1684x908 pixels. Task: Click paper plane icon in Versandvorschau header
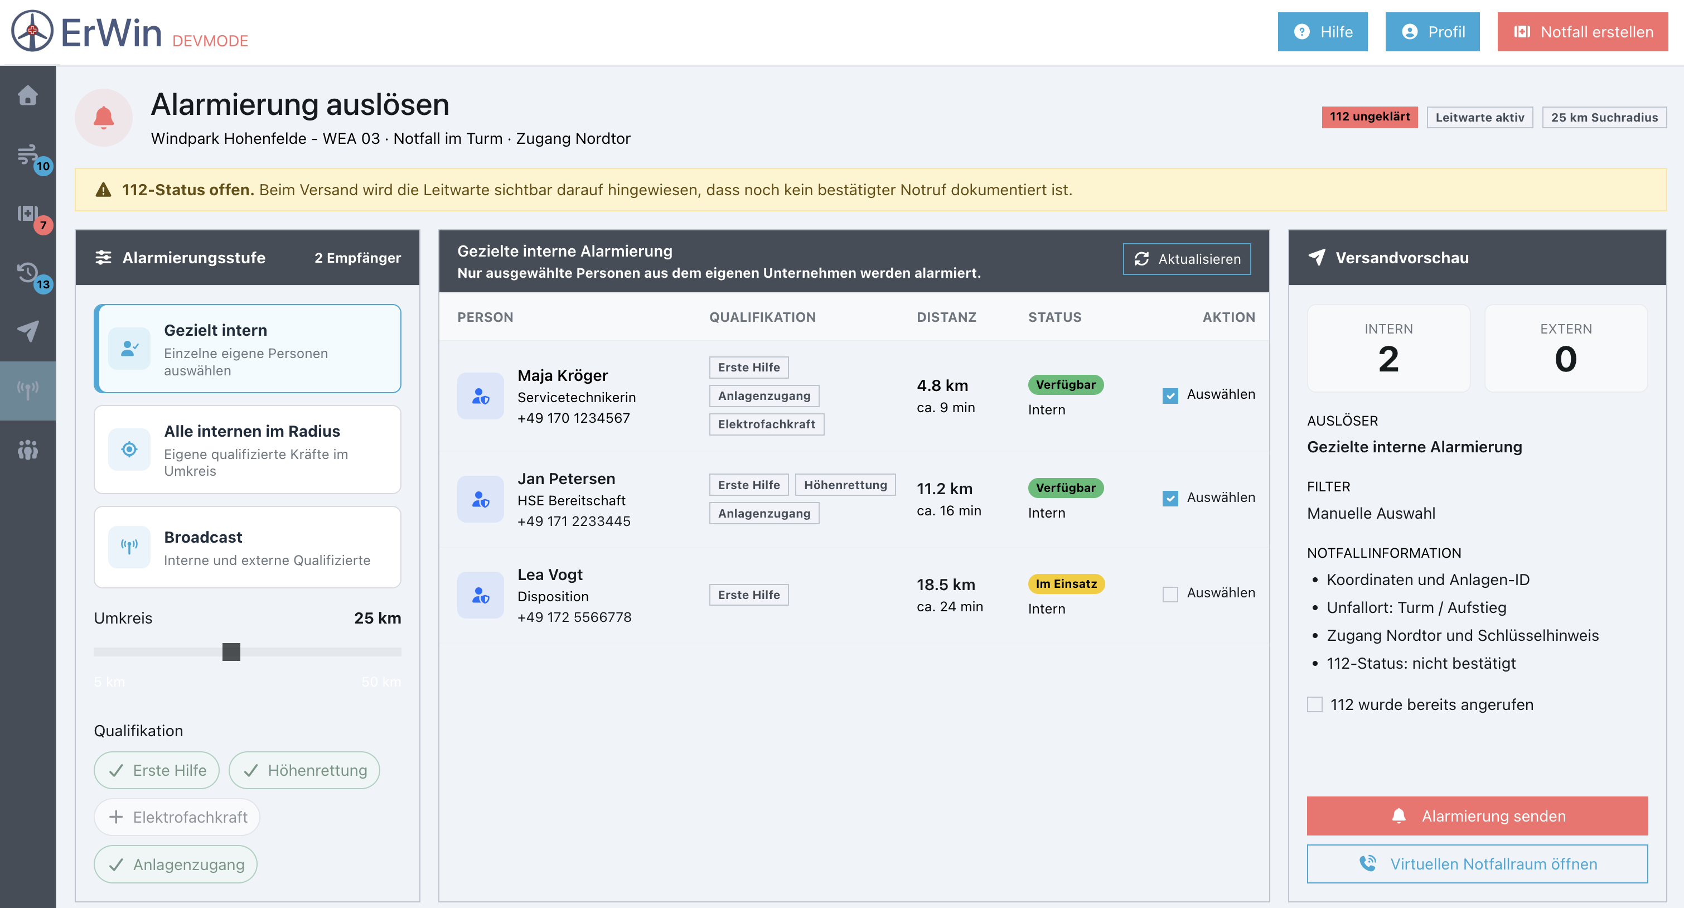point(1317,258)
